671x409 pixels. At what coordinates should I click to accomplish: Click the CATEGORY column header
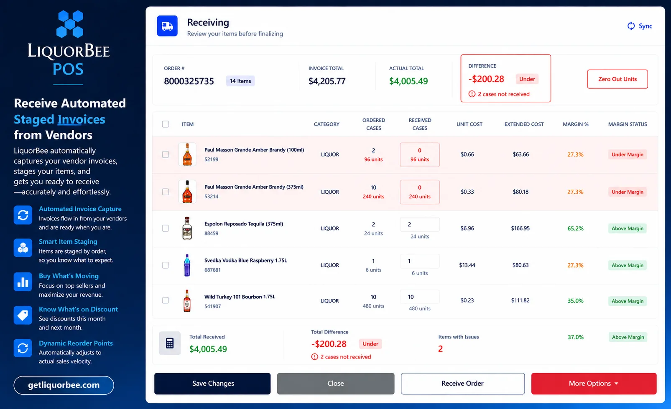327,124
